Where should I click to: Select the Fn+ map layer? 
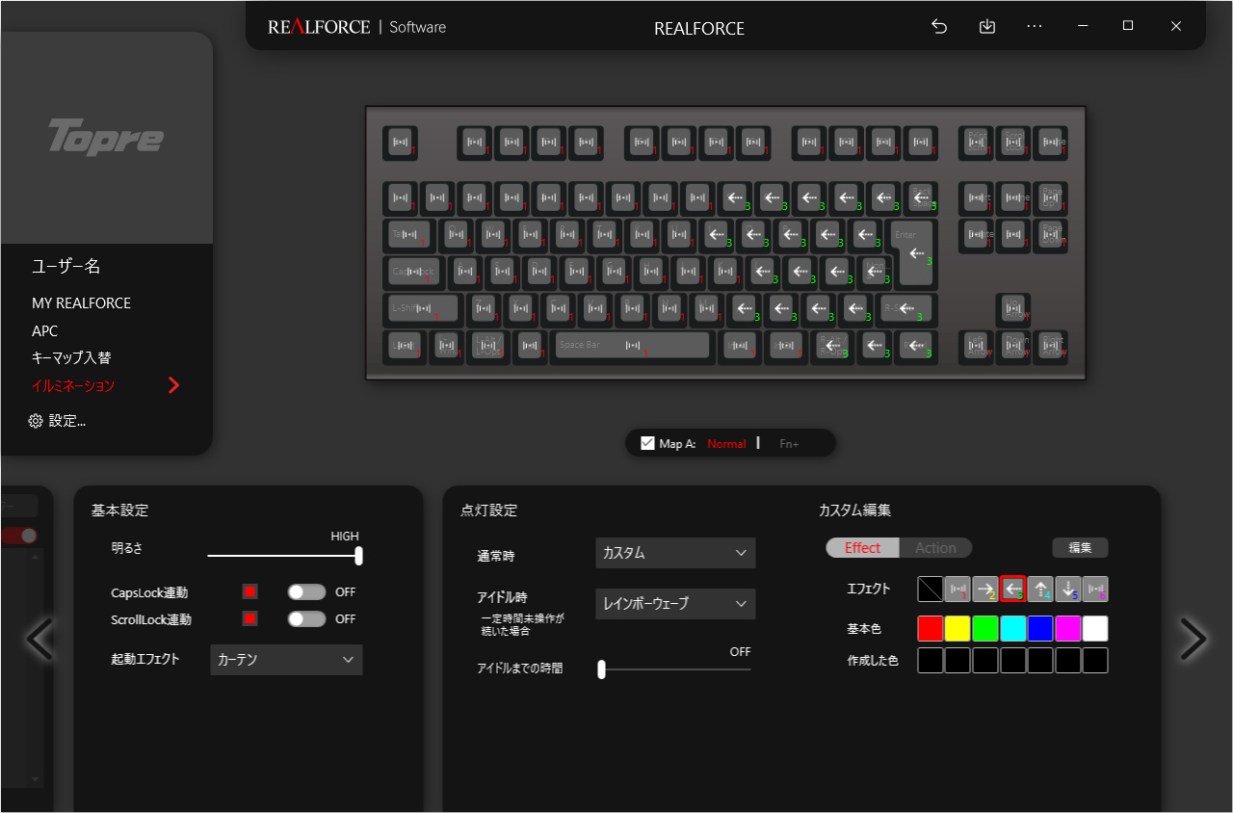tap(789, 443)
